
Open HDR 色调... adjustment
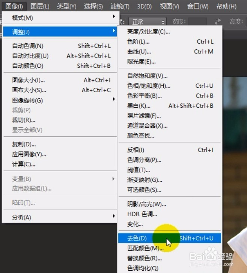click(x=170, y=214)
